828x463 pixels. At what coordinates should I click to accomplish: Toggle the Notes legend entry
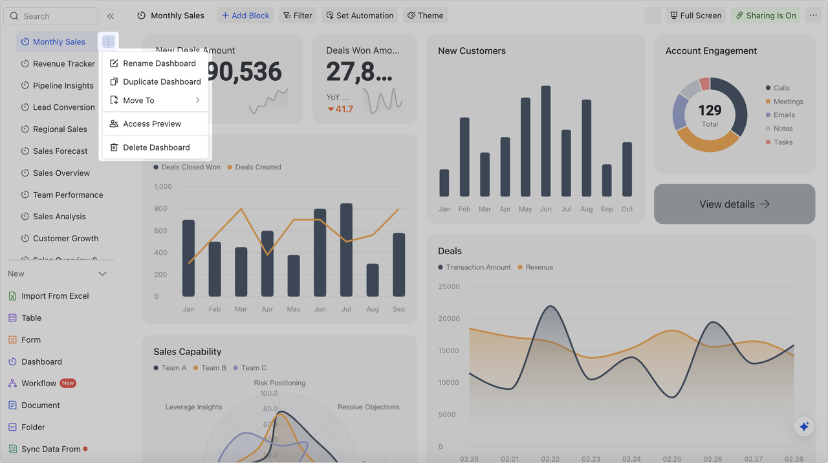[779, 129]
